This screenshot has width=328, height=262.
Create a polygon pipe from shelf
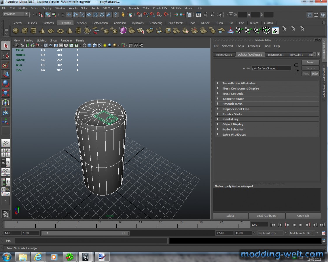(78, 31)
